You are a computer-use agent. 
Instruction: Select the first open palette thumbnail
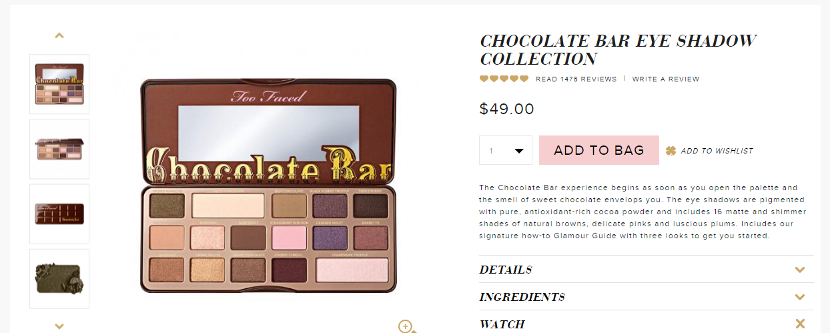tap(59, 84)
